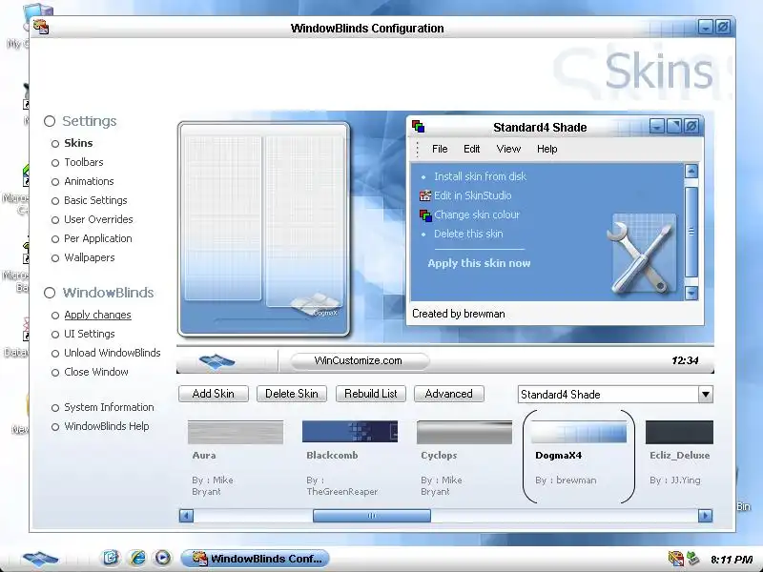Click the Edit in SkinStudio icon
This screenshot has width=763, height=572.
click(424, 195)
